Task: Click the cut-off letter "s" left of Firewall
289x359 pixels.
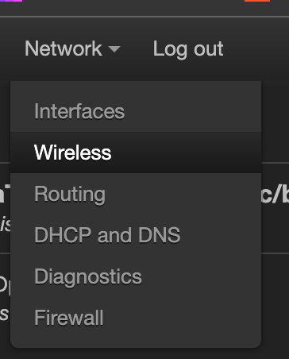Action: [x=5, y=314]
